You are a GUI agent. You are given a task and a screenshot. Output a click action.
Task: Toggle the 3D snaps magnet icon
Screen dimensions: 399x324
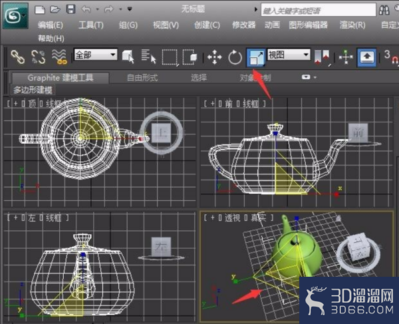[390, 57]
